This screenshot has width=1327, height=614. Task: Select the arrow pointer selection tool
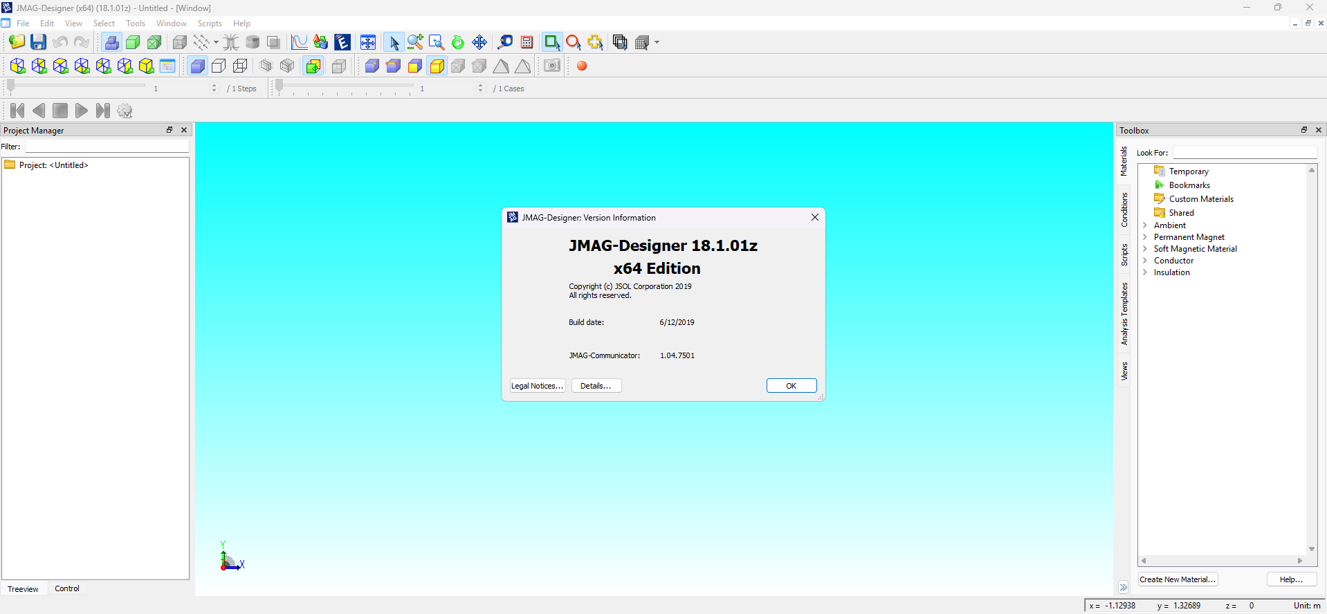[394, 42]
